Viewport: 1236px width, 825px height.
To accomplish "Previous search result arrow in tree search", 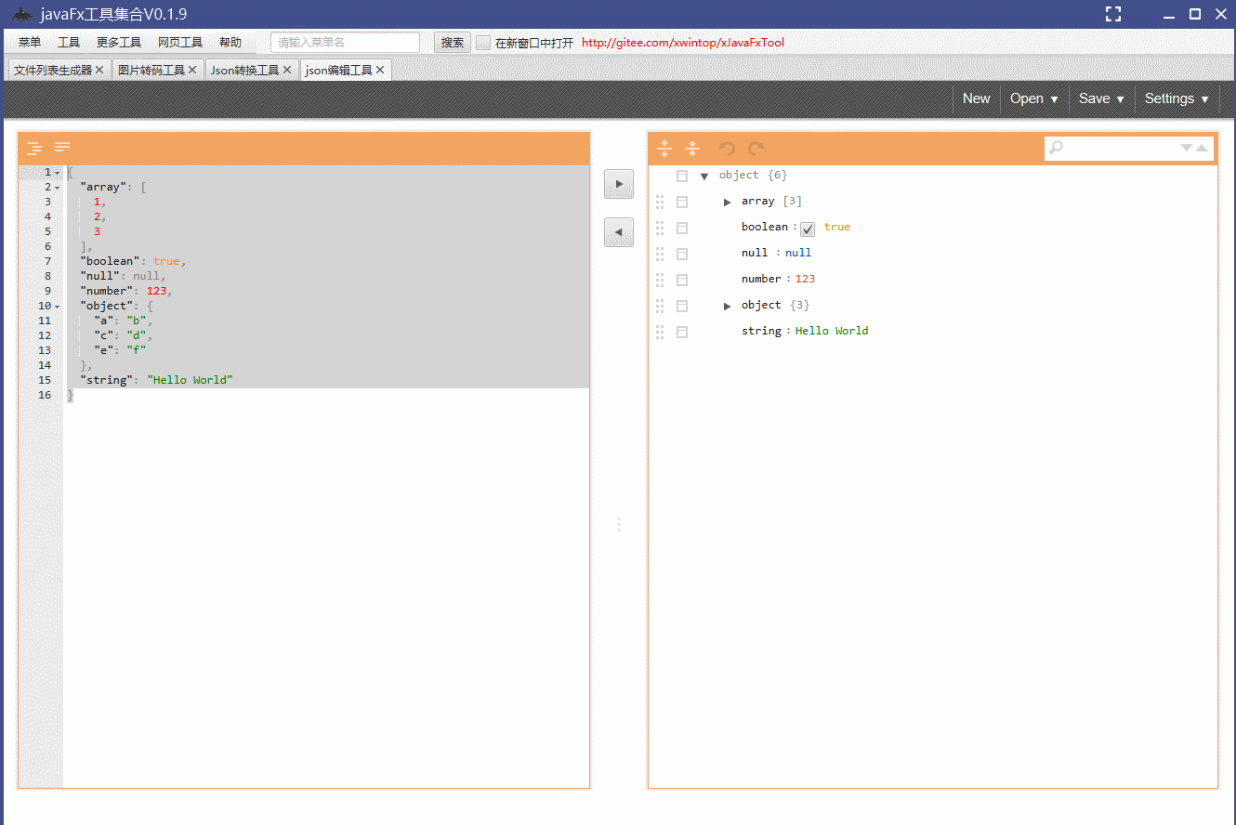I will 1202,148.
